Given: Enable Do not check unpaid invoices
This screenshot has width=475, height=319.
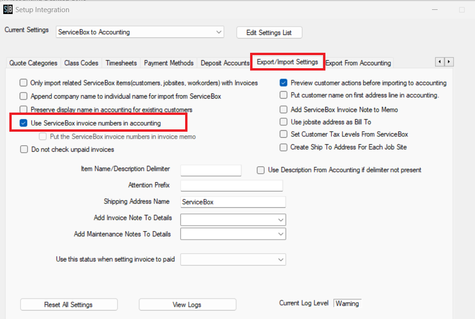Looking at the screenshot, I should (24, 149).
